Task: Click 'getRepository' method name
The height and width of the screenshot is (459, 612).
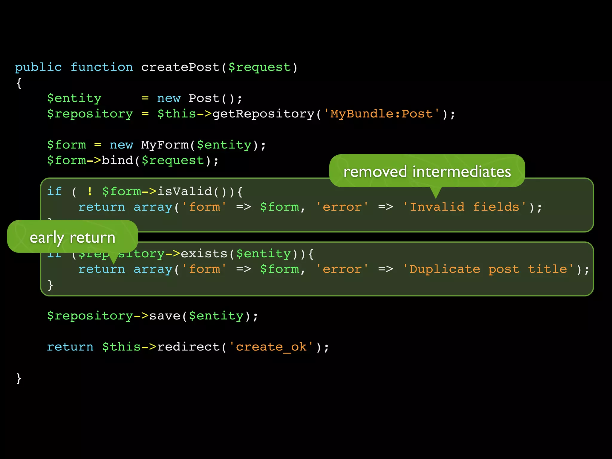Action: 263,114
